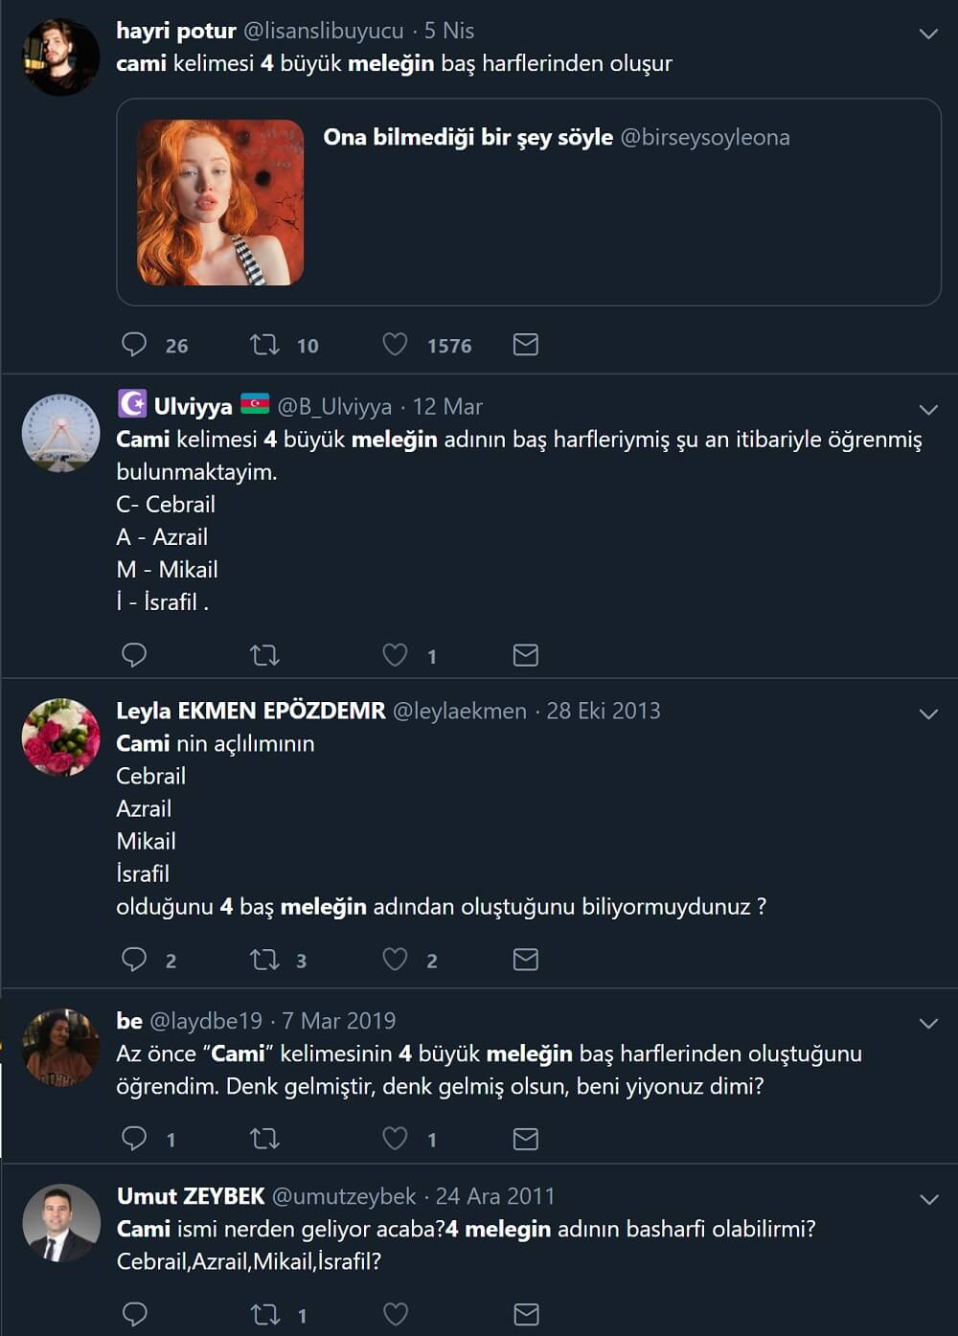Expand options menu for Ulviyya's tweet

click(927, 410)
